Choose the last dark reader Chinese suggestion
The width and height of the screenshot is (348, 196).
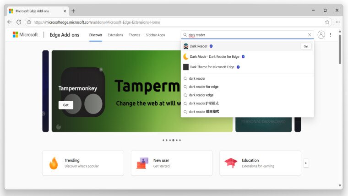tap(247, 112)
